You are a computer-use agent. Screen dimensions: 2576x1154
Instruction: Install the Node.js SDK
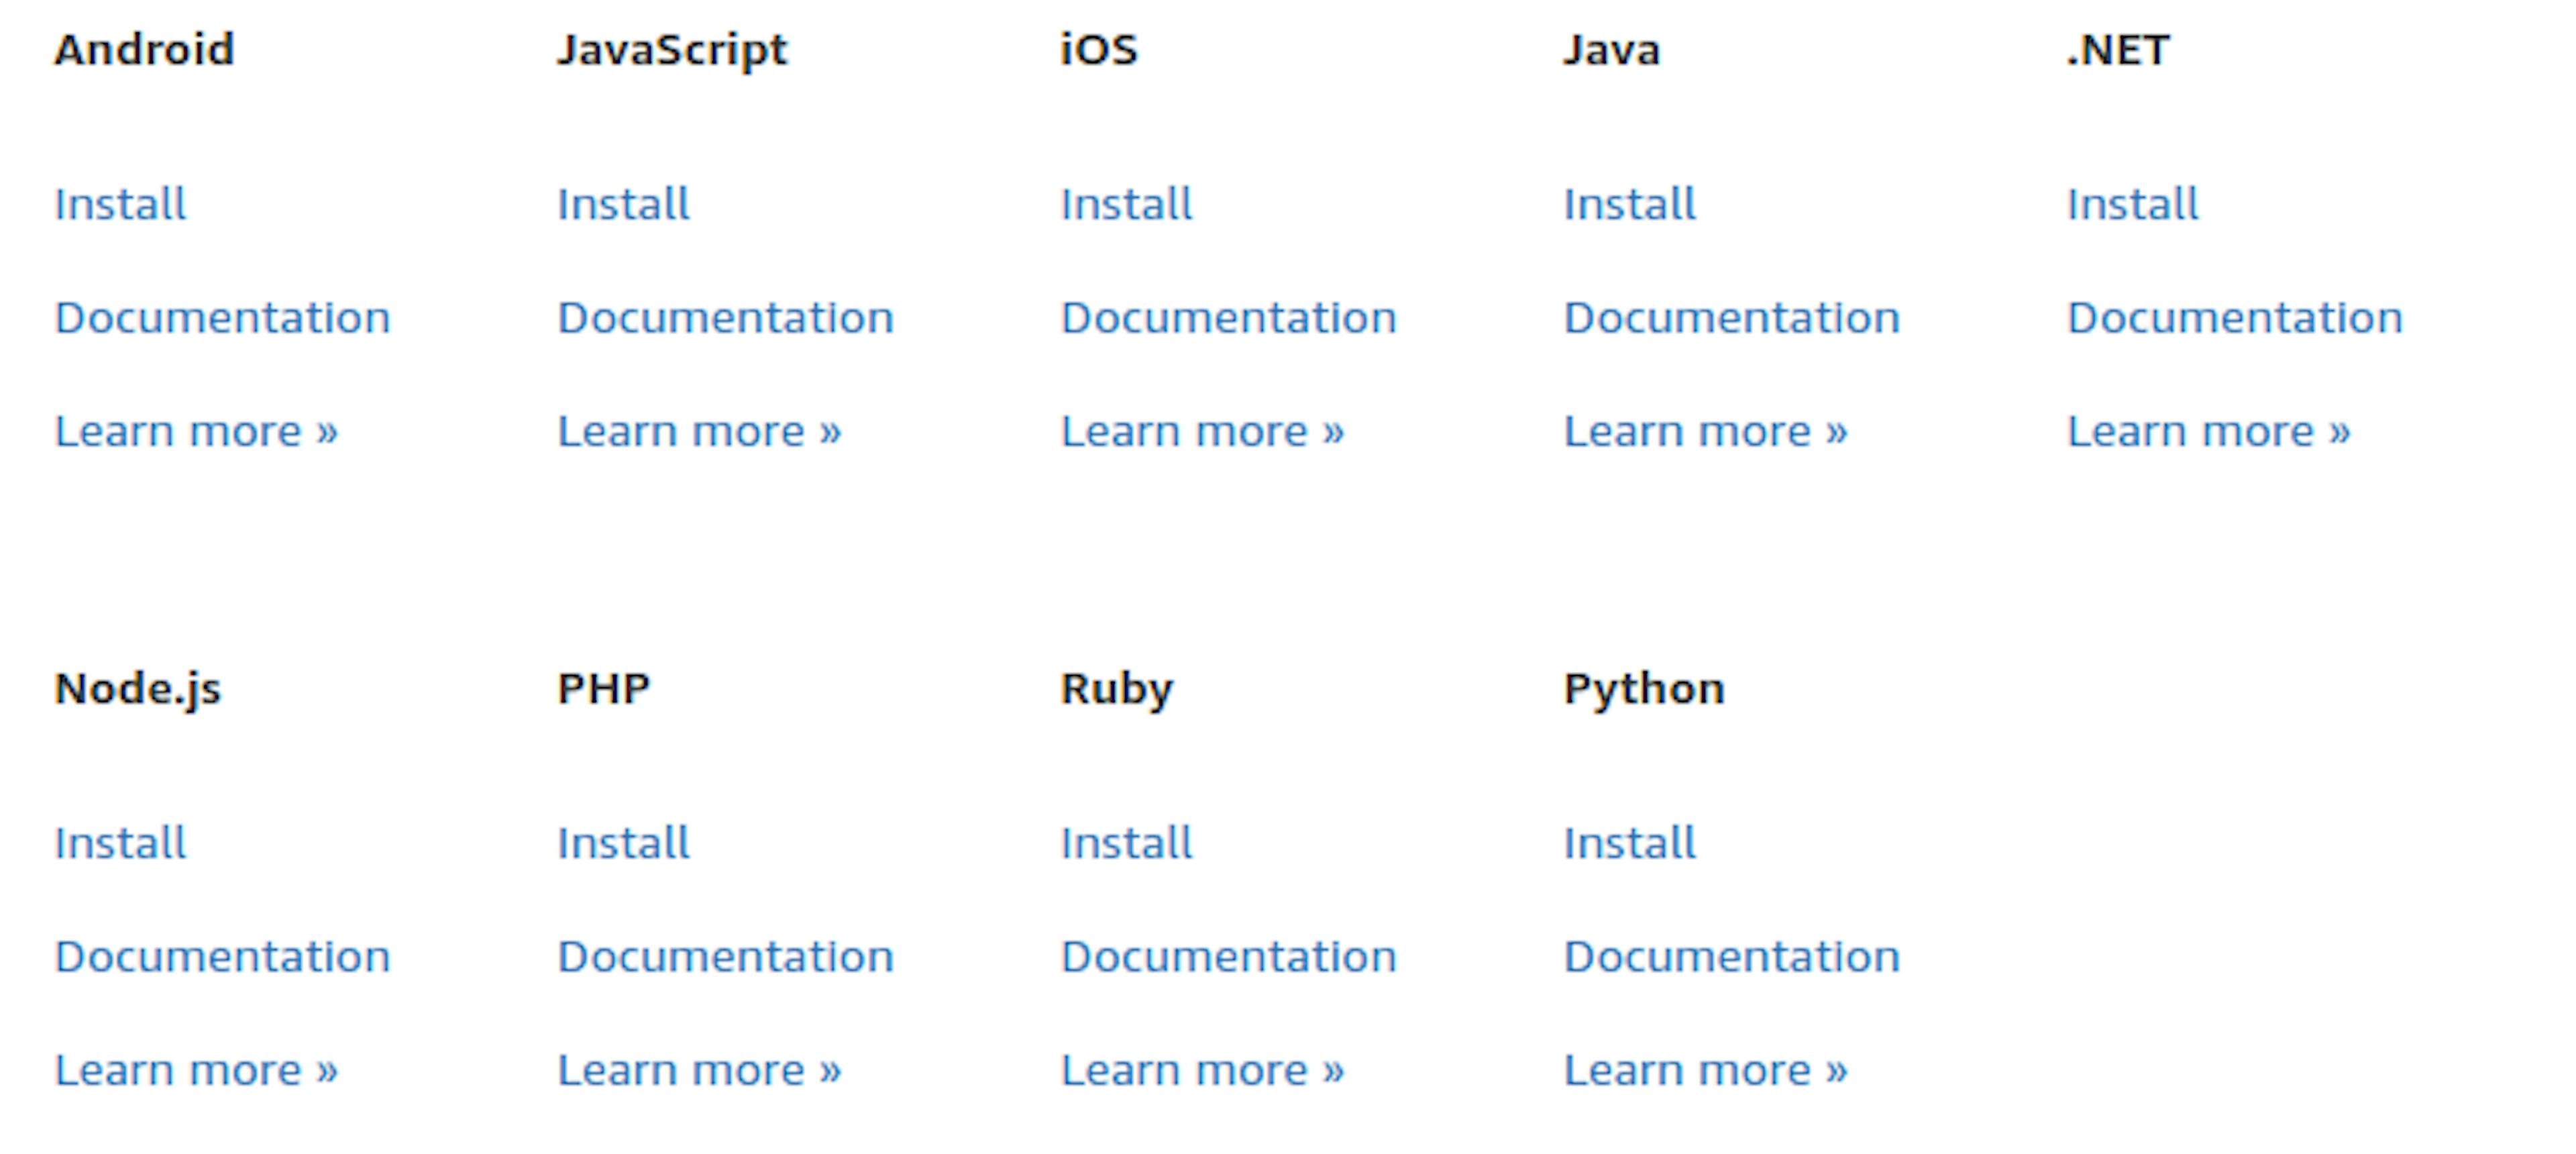click(x=119, y=843)
